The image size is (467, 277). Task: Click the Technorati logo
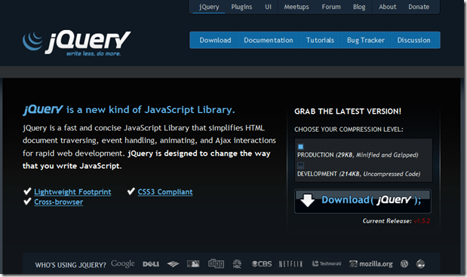pyautogui.click(x=327, y=263)
